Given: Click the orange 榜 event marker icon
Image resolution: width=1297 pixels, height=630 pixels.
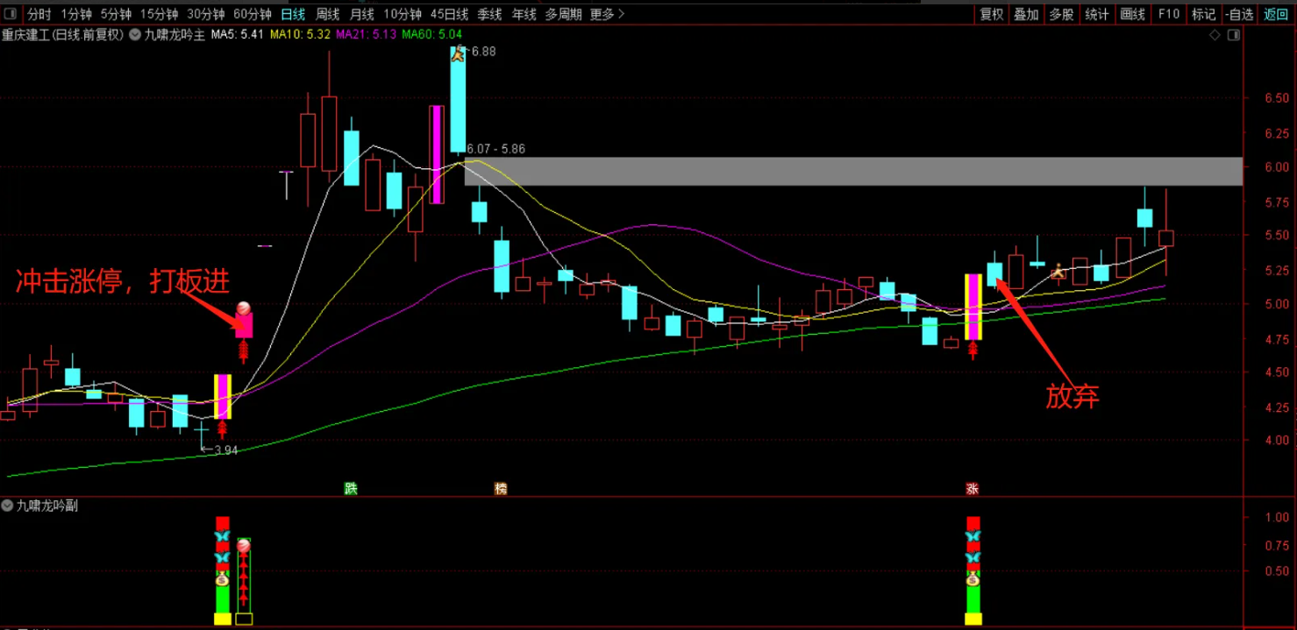Looking at the screenshot, I should click(x=501, y=488).
